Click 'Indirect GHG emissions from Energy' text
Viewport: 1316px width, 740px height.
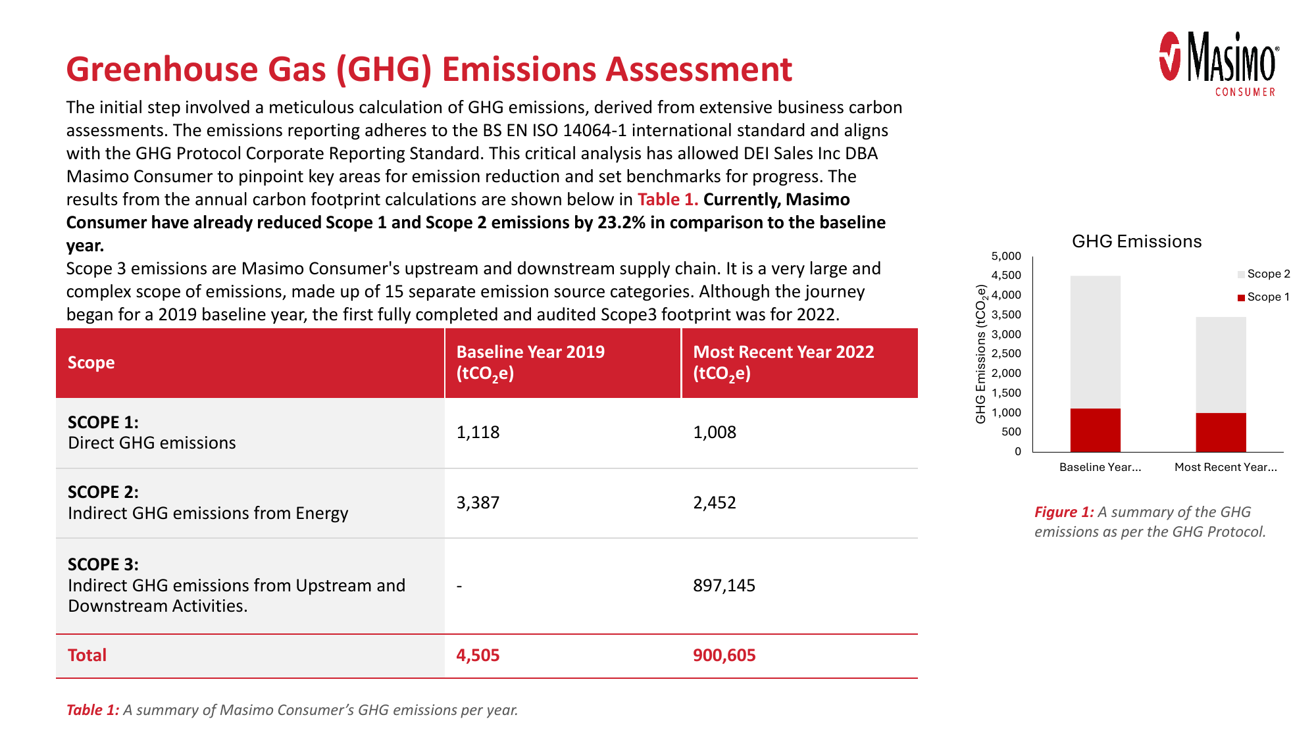pos(208,513)
